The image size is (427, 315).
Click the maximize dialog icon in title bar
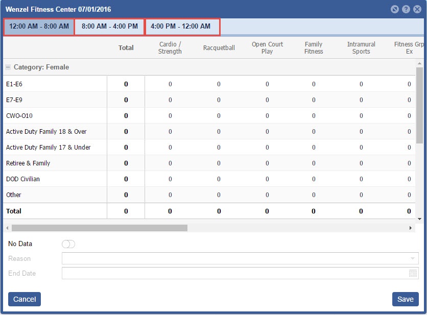(395, 10)
